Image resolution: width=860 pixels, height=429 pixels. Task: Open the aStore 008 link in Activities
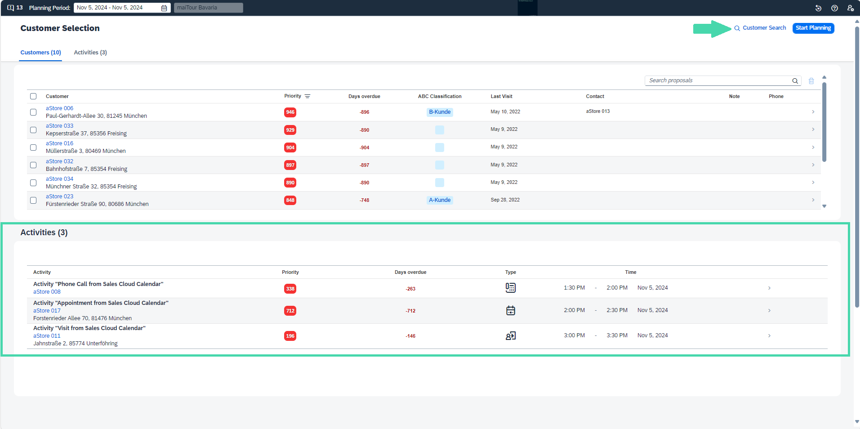point(47,292)
